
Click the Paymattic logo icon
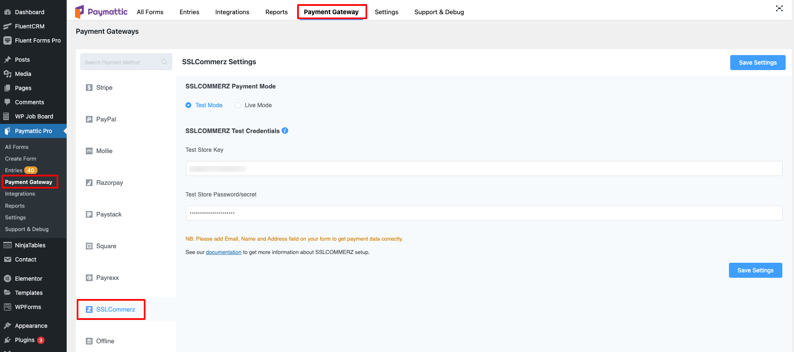pyautogui.click(x=79, y=12)
